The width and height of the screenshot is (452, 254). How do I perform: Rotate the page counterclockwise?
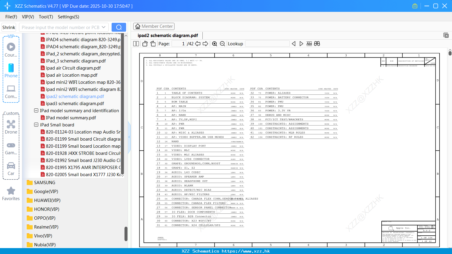145,44
